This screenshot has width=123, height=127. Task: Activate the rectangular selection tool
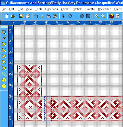[4, 32]
